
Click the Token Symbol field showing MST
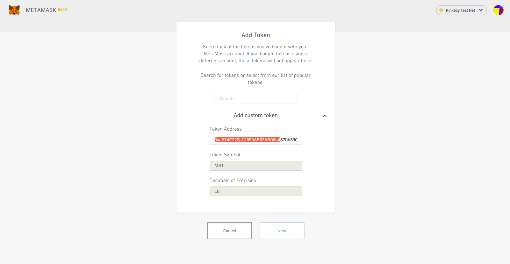[255, 166]
